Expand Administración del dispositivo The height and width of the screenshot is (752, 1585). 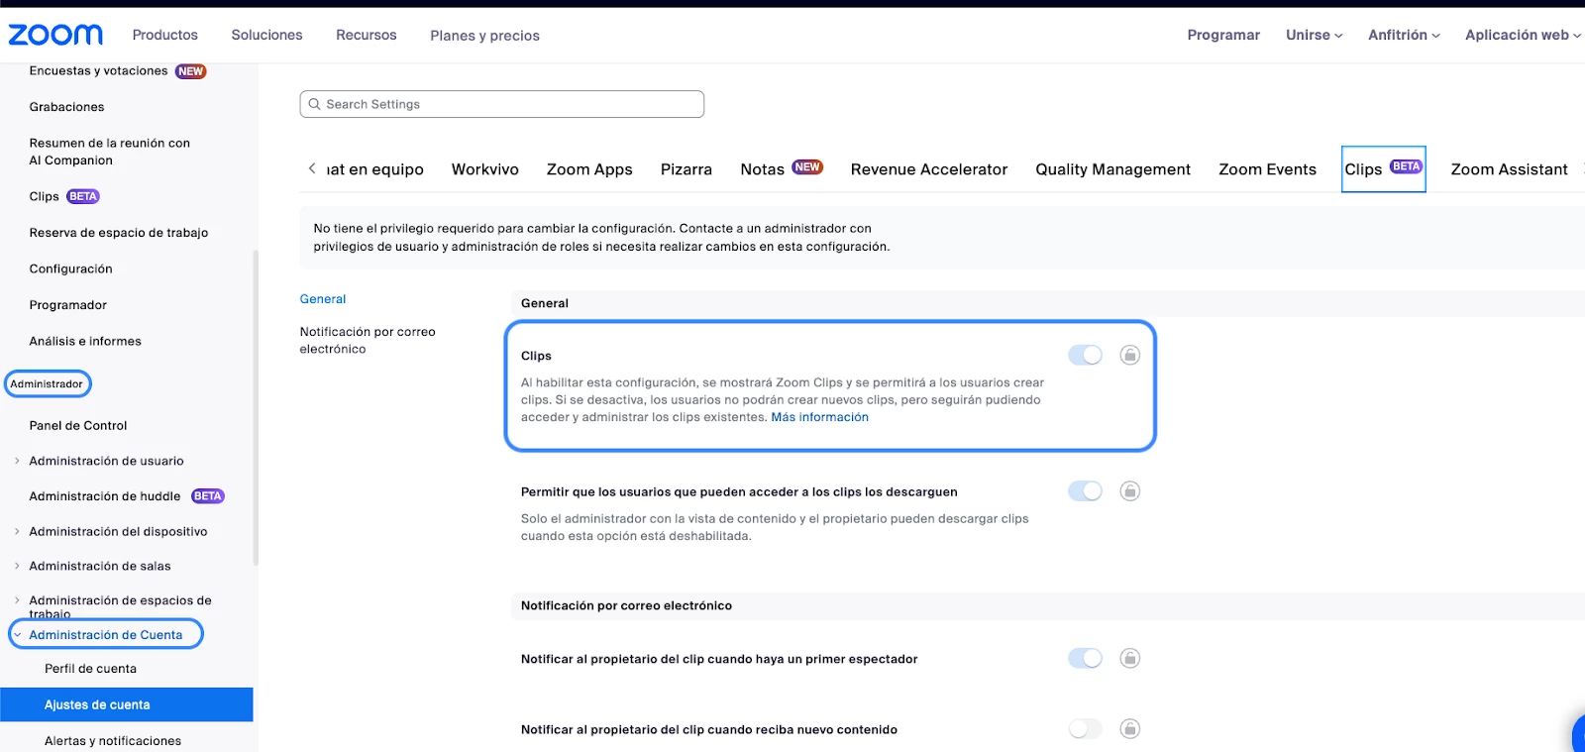[17, 531]
